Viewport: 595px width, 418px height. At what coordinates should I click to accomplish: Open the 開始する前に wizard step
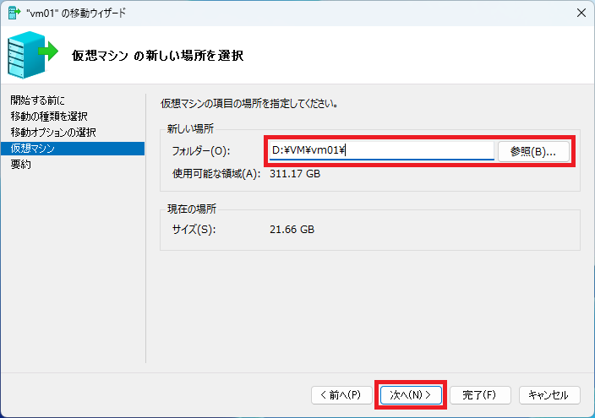click(x=37, y=100)
